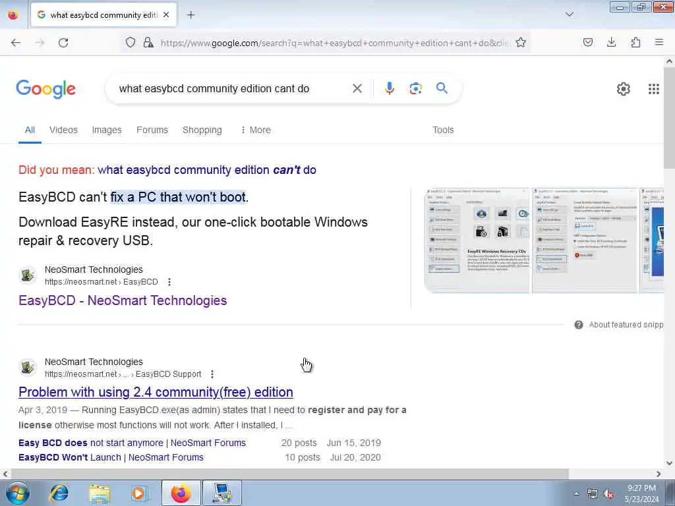The height and width of the screenshot is (506, 675).
Task: Expand the More search filters menu
Action: click(256, 130)
